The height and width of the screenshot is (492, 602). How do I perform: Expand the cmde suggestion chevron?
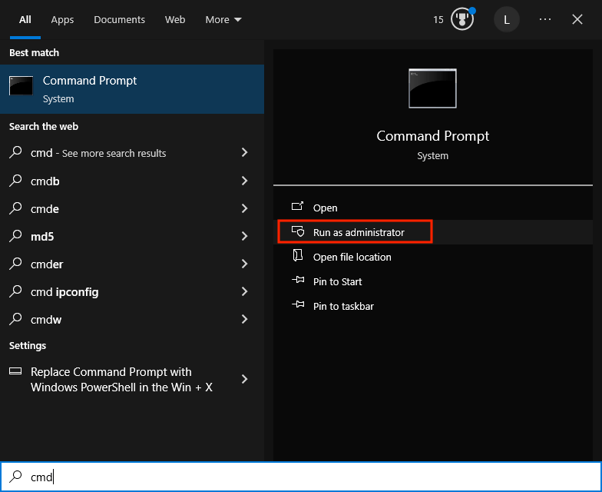click(244, 208)
